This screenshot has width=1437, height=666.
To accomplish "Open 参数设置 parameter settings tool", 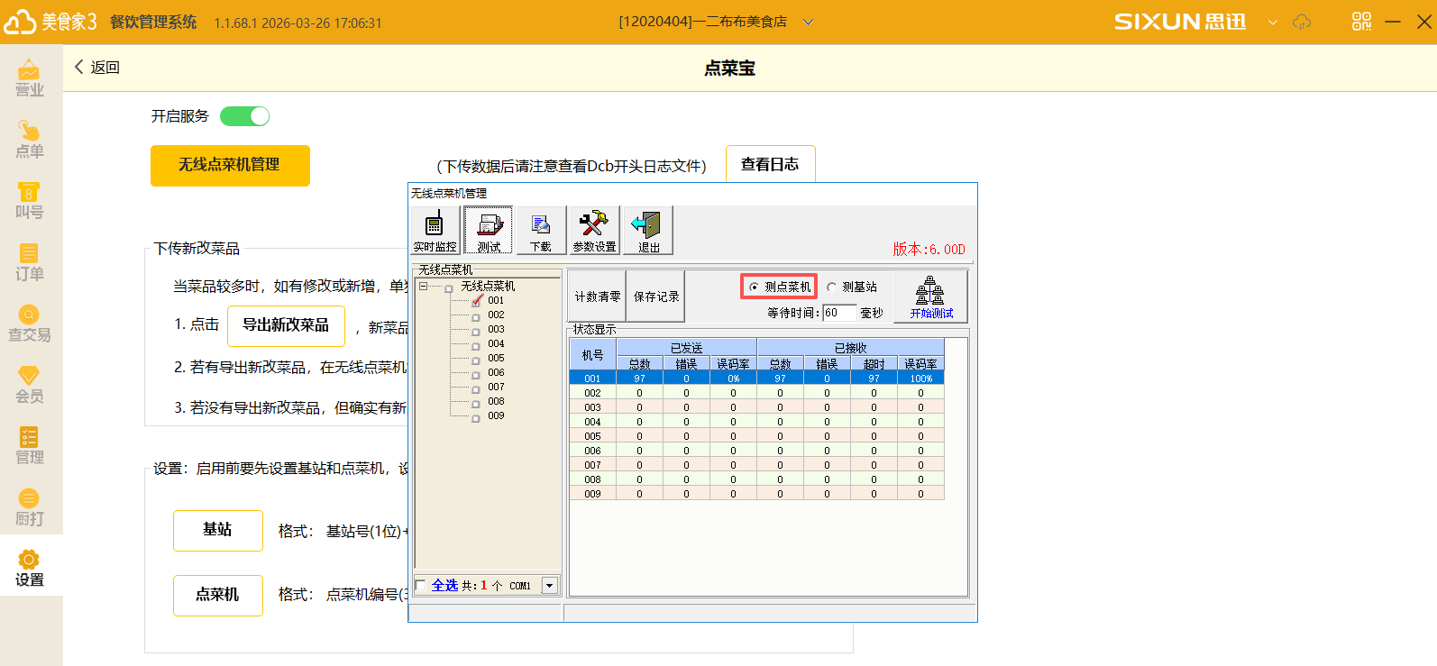I will 594,230.
